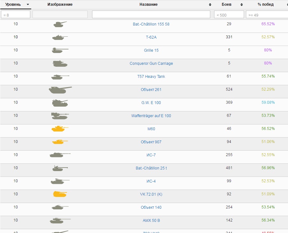Click the Conqueror Gun Carriage icon
The height and width of the screenshot is (233, 288).
[x=60, y=64]
